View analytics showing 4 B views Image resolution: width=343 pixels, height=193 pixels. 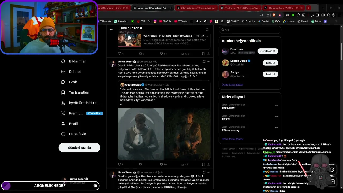[x=185, y=164]
